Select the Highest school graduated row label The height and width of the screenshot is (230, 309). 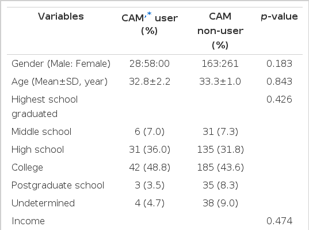[x=44, y=107]
